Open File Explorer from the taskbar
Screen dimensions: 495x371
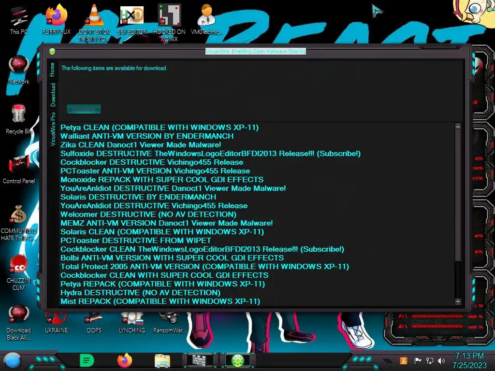coord(162,361)
